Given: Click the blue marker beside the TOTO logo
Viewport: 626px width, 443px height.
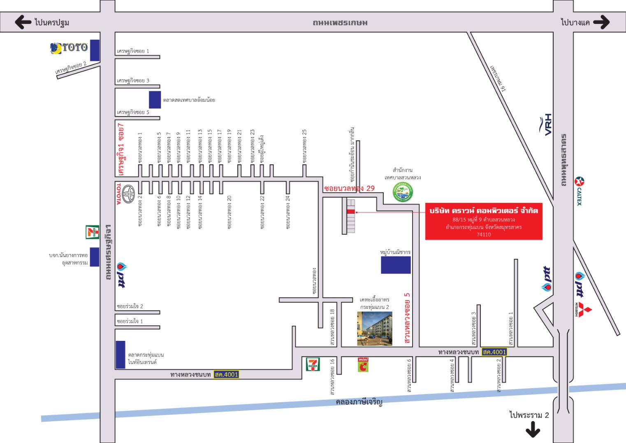Looking at the screenshot, I should click(x=95, y=50).
